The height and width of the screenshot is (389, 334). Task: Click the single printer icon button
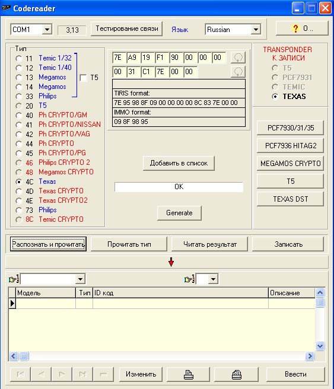coord(188,374)
